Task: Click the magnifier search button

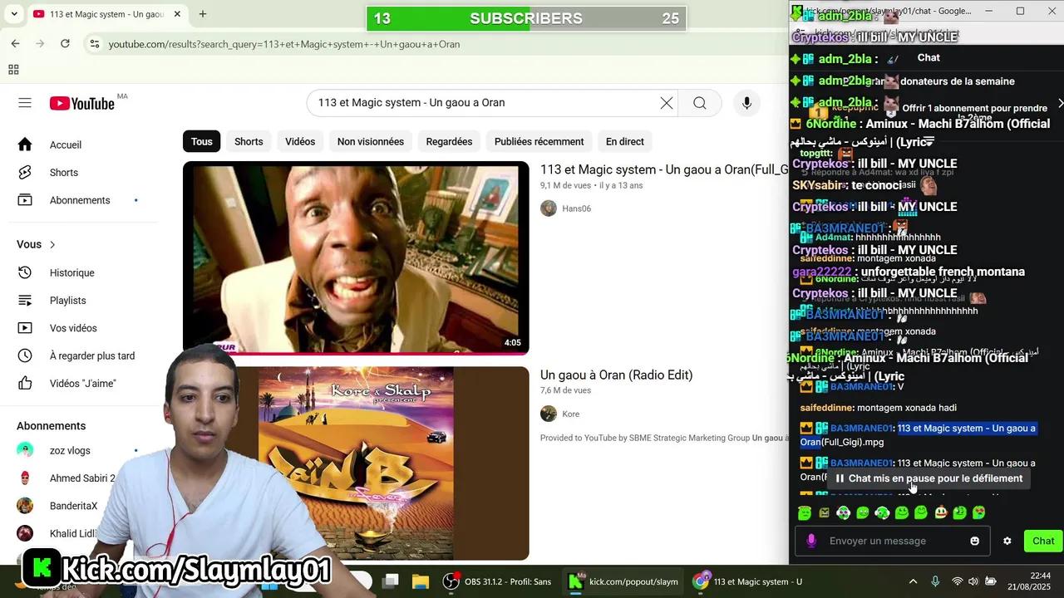Action: (700, 103)
